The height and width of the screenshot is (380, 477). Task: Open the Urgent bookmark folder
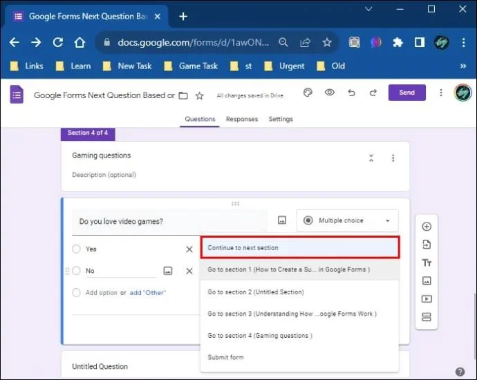284,66
